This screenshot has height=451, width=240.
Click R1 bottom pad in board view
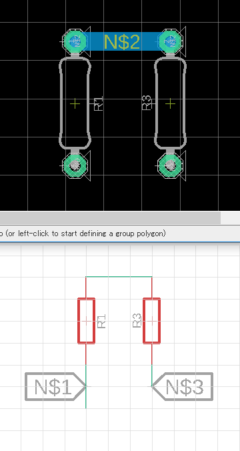coord(75,165)
